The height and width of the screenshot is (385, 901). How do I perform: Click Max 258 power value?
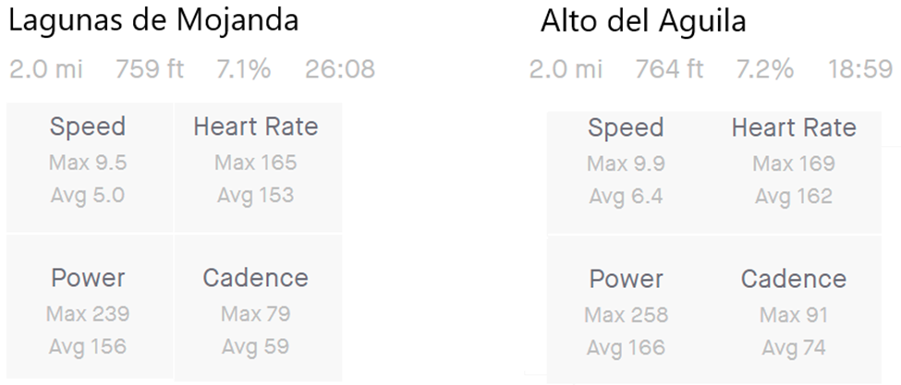pos(627,315)
